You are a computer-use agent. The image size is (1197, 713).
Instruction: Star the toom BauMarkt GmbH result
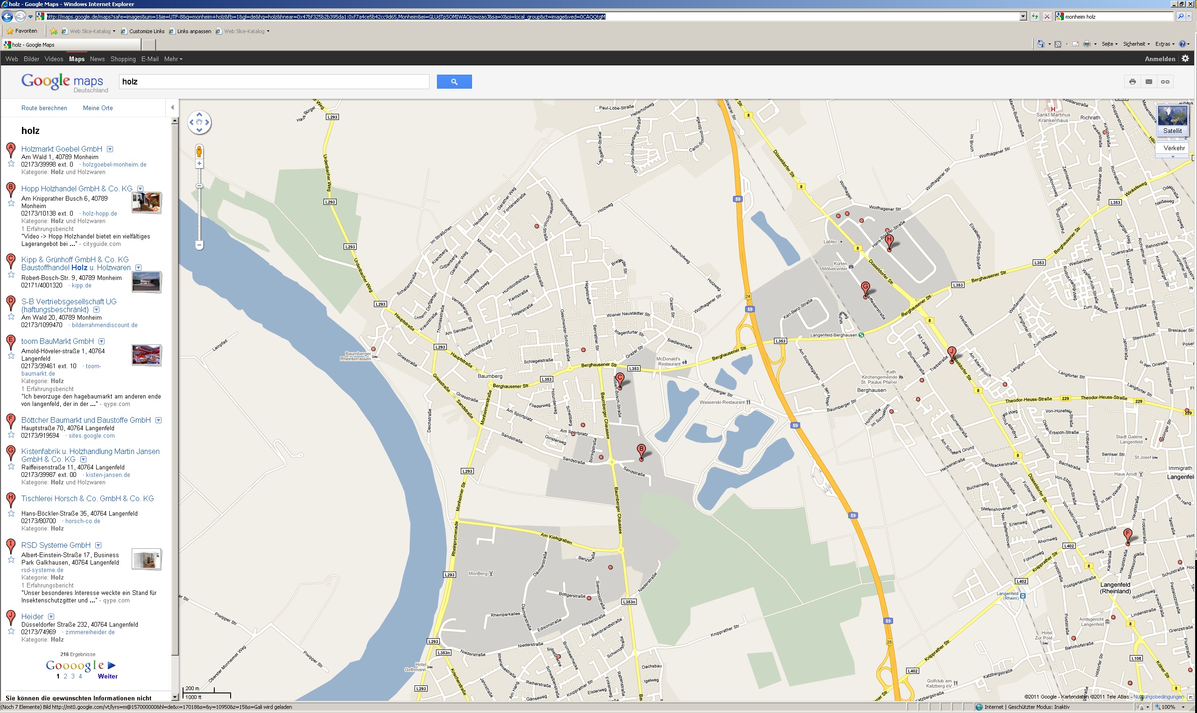click(11, 356)
